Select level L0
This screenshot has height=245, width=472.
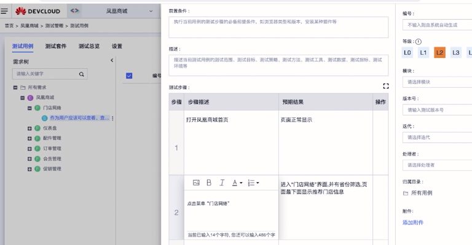[x=407, y=53]
